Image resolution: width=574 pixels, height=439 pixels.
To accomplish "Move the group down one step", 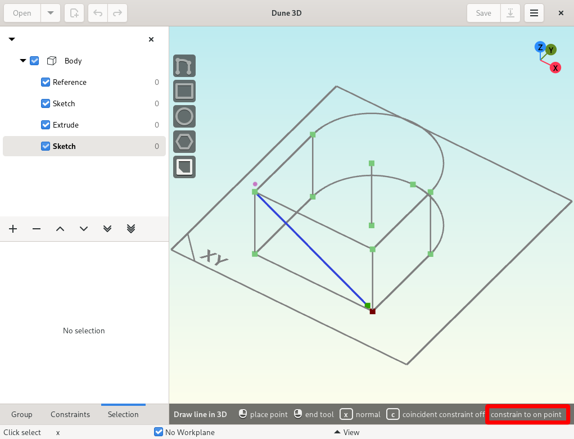I will pyautogui.click(x=84, y=229).
